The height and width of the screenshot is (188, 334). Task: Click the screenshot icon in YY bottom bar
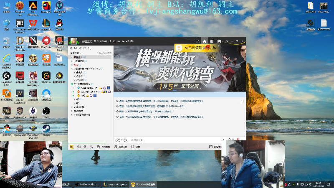point(211,147)
